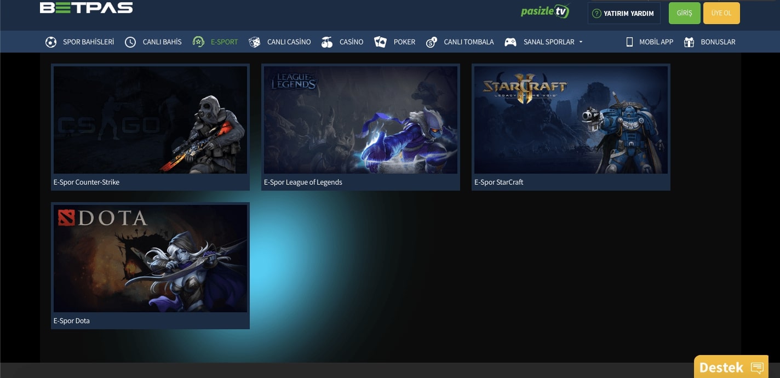Open the Mobil App page
The width and height of the screenshot is (780, 378).
(x=656, y=42)
